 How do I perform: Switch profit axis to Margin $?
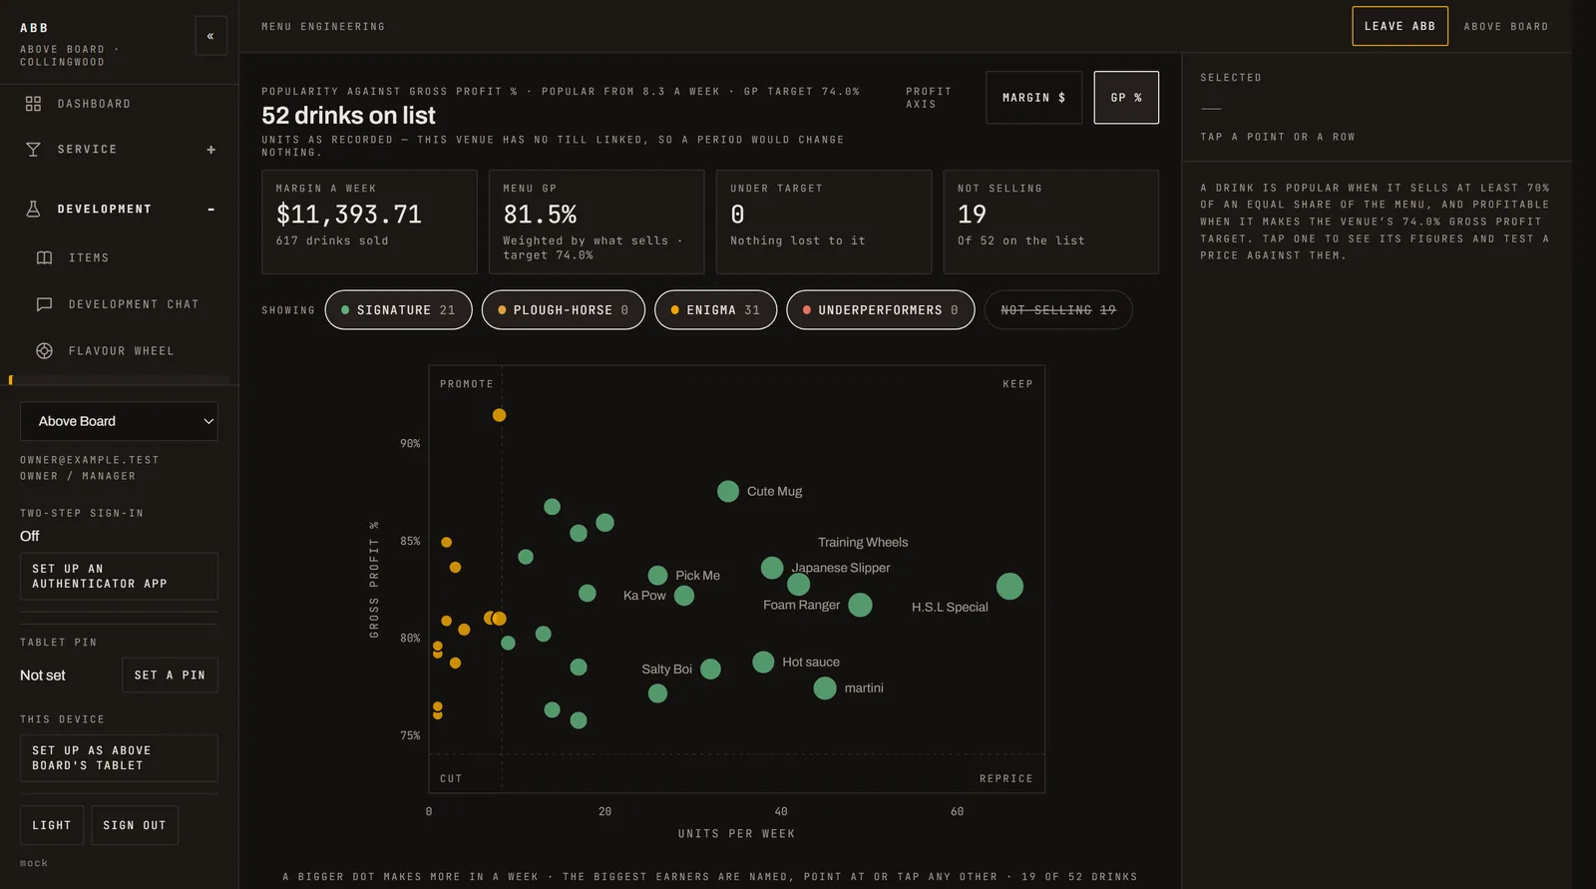[x=1033, y=98]
